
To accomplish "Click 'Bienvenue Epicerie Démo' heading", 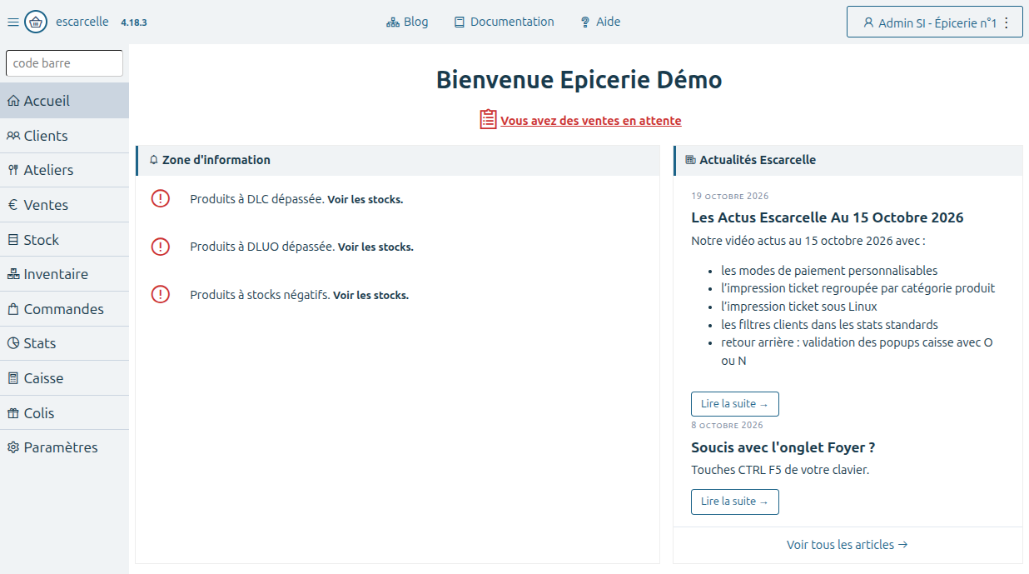I will pos(579,80).
